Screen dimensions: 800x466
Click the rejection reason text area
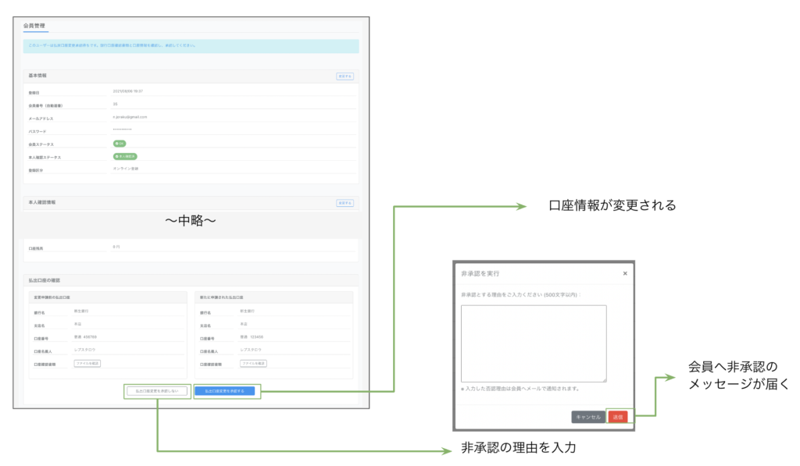pyautogui.click(x=534, y=343)
